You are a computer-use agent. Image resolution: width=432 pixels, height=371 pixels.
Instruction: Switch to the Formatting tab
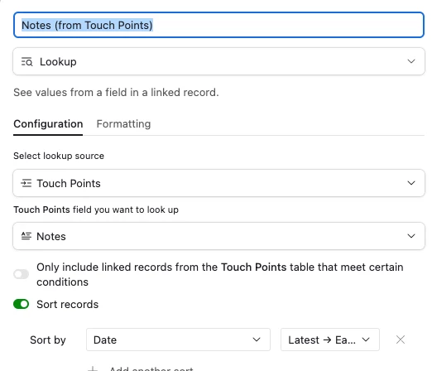pyautogui.click(x=123, y=123)
